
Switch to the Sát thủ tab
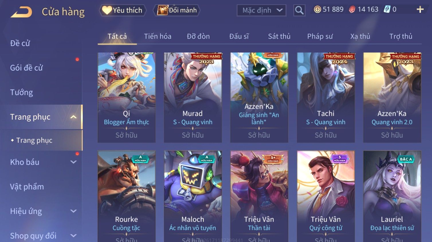(x=279, y=36)
